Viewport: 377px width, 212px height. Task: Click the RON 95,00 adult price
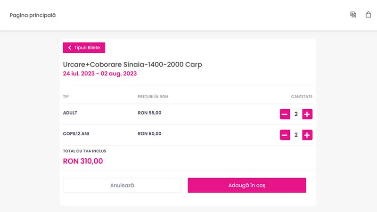149,113
